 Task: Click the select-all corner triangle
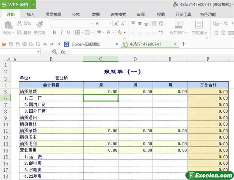8,59
